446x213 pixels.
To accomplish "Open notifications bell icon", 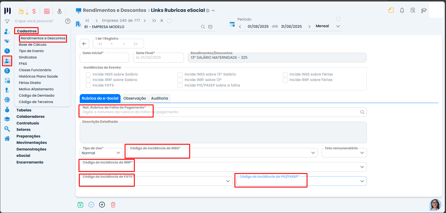I will click(402, 10).
